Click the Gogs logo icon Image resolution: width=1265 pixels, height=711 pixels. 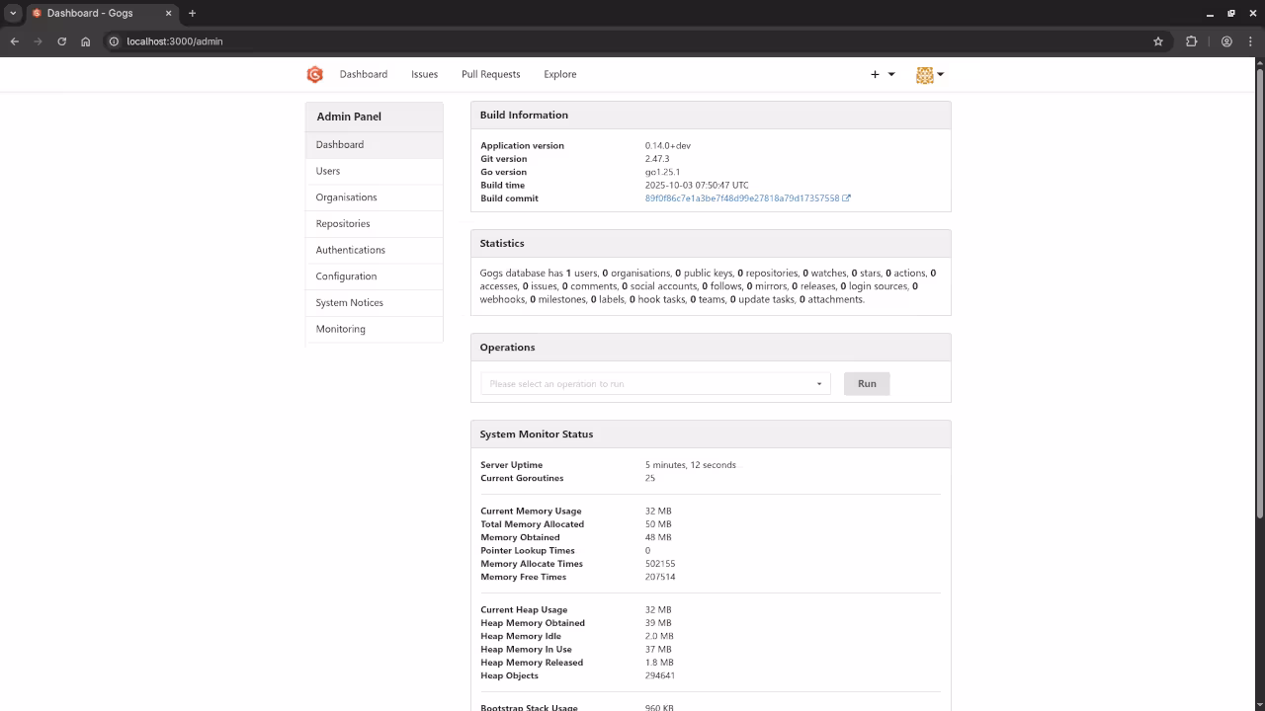[x=314, y=74]
